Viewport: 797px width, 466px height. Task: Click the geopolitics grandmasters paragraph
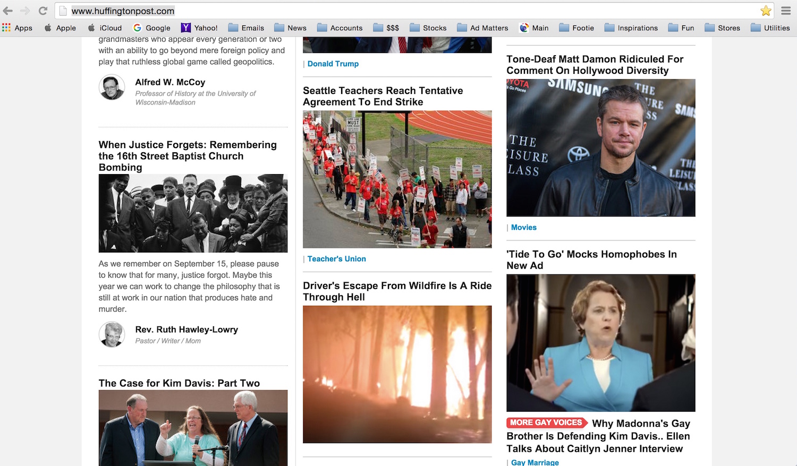coord(192,51)
